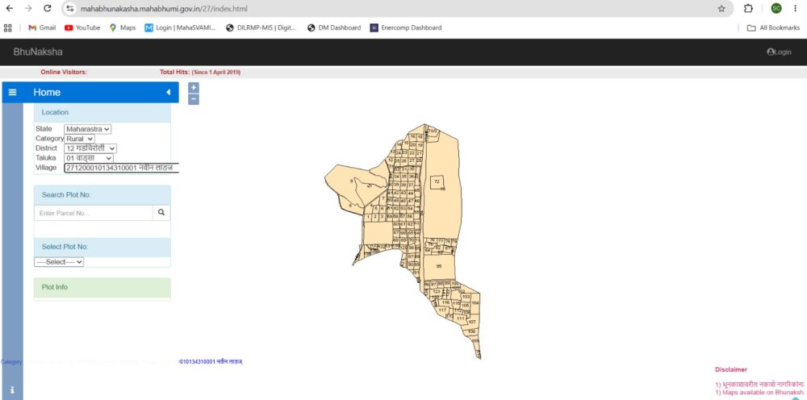Click the Search Plot No header

(x=102, y=195)
